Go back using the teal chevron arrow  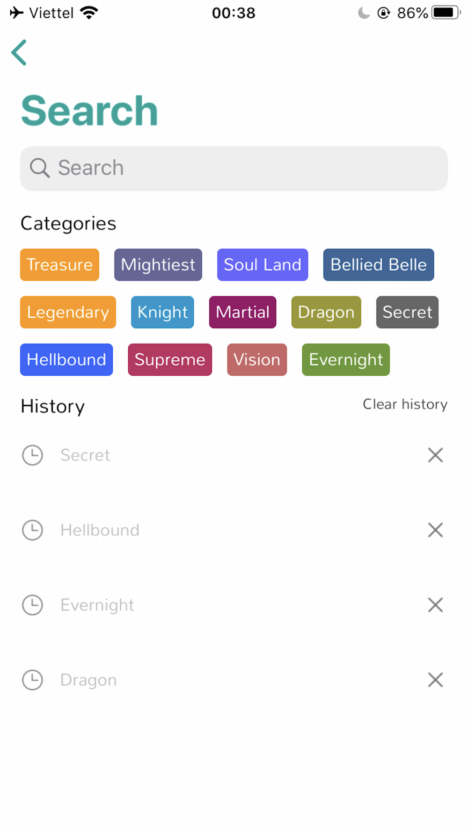point(19,52)
